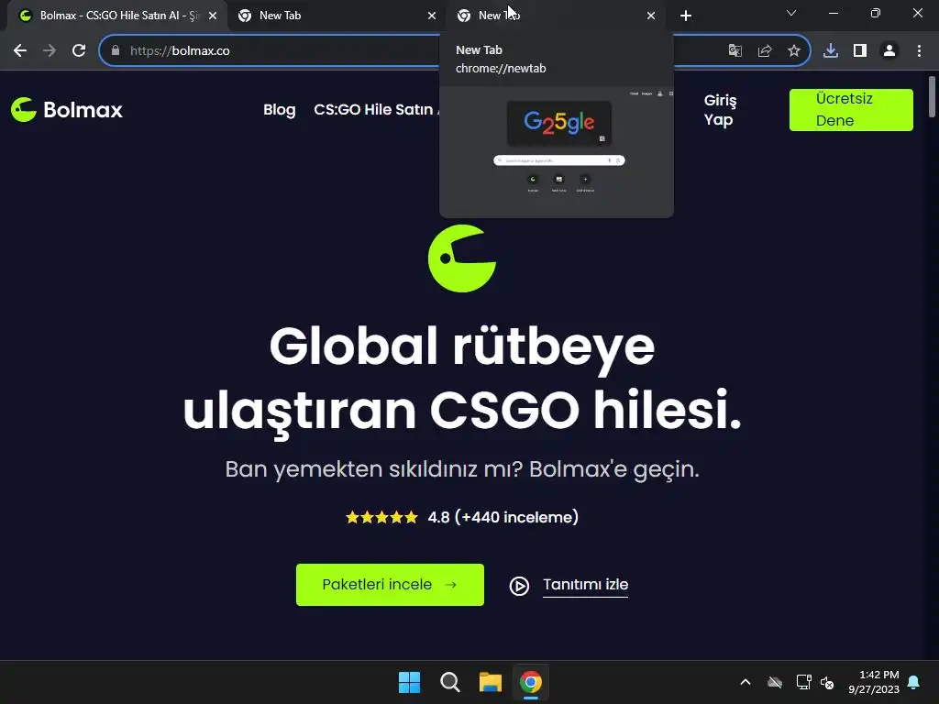Screen dimensions: 939x704
Task: Open File Explorer from the taskbar
Action: [x=490, y=682]
